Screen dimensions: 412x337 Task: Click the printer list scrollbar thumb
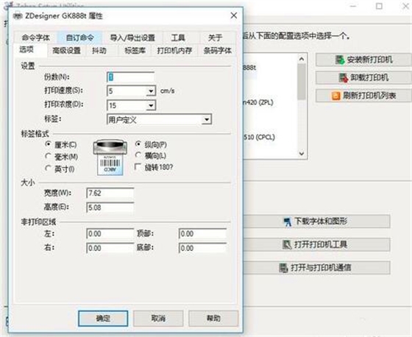coord(302,82)
